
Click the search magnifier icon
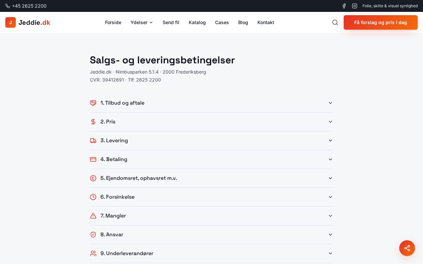click(335, 22)
